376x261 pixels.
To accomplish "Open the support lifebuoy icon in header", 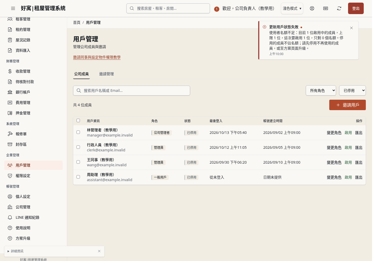I will pos(312,8).
